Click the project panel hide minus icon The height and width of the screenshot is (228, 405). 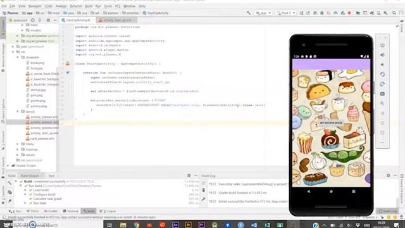click(x=55, y=20)
